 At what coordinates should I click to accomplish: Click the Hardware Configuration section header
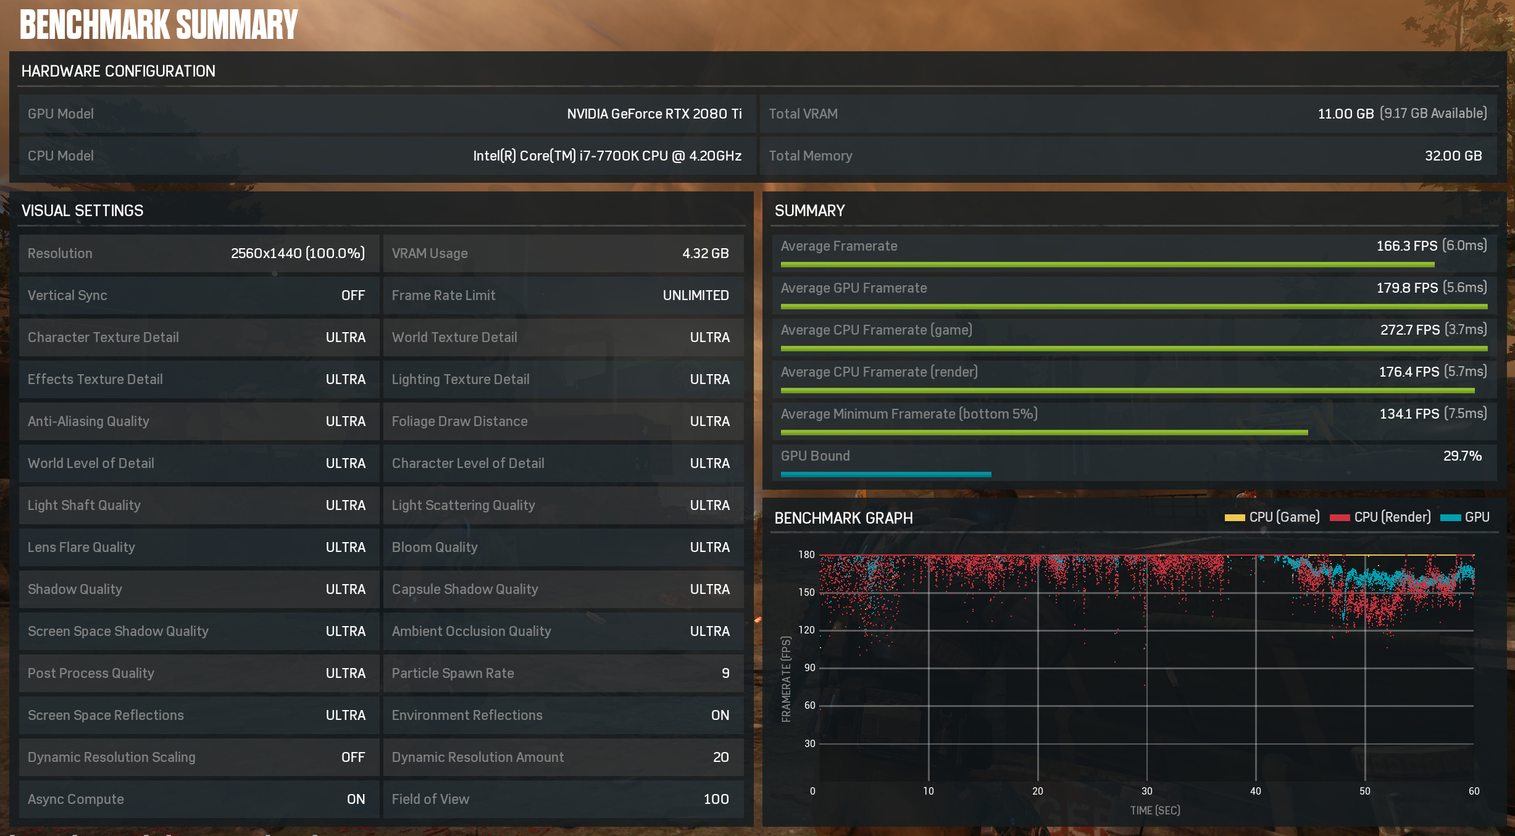click(119, 71)
